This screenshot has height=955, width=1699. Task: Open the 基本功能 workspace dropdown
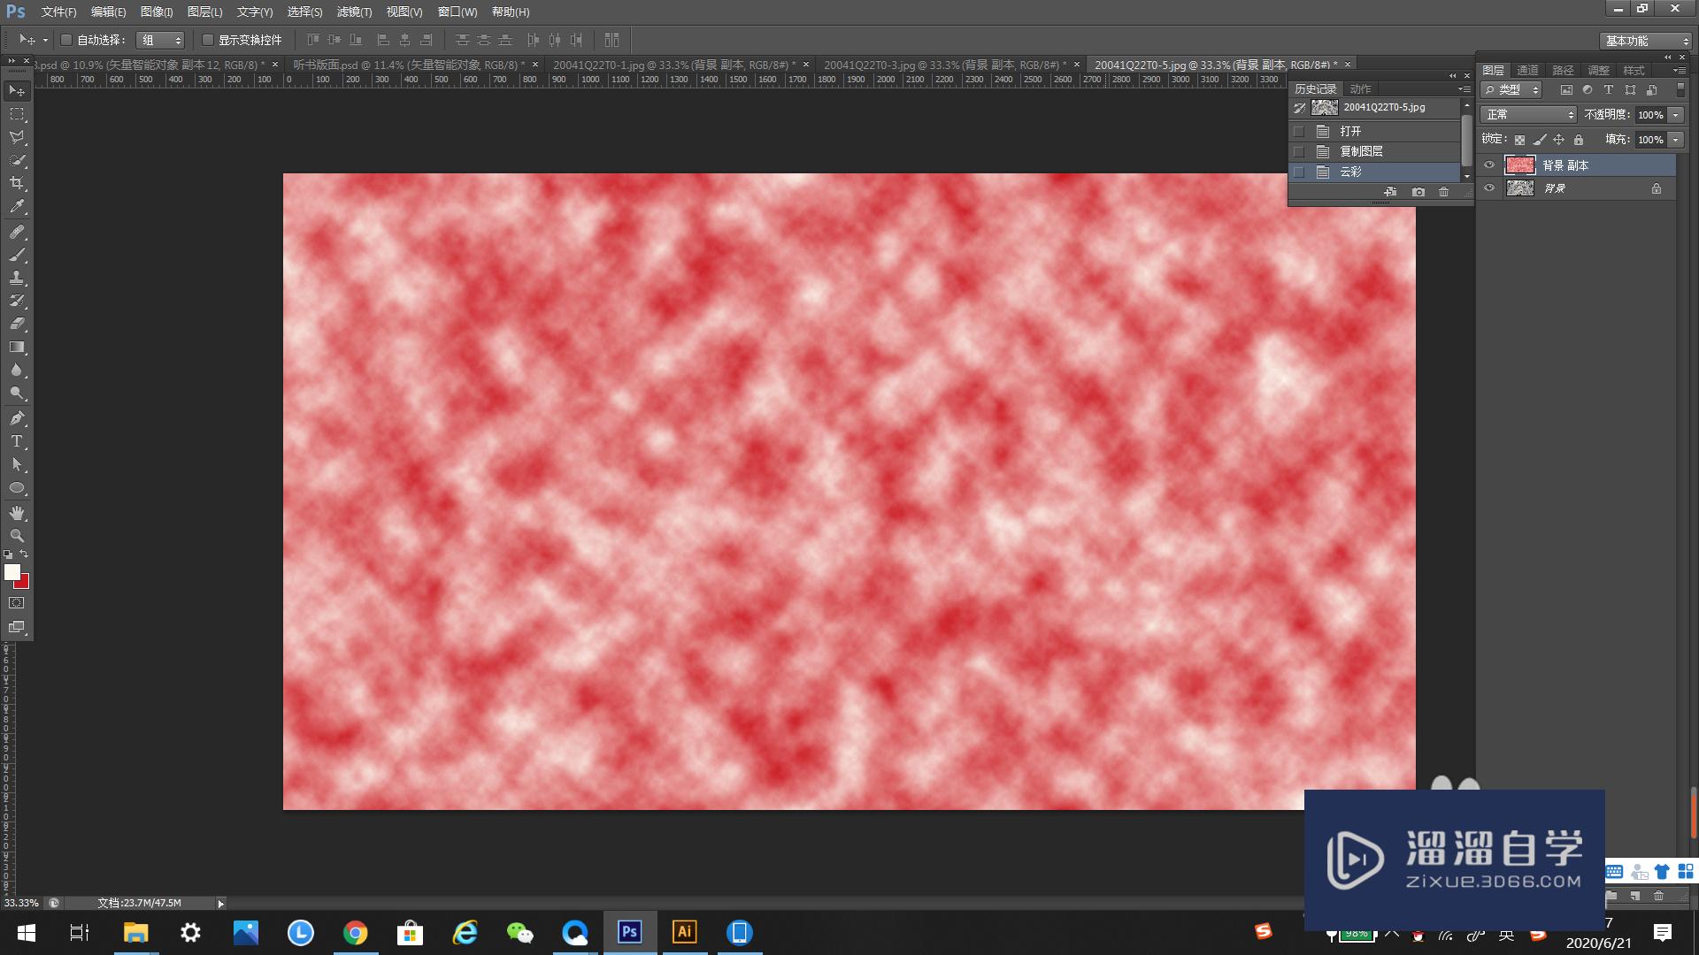1647,41
